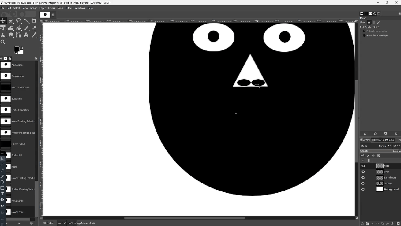Open the blend mode group switcher dropdown

click(396, 146)
